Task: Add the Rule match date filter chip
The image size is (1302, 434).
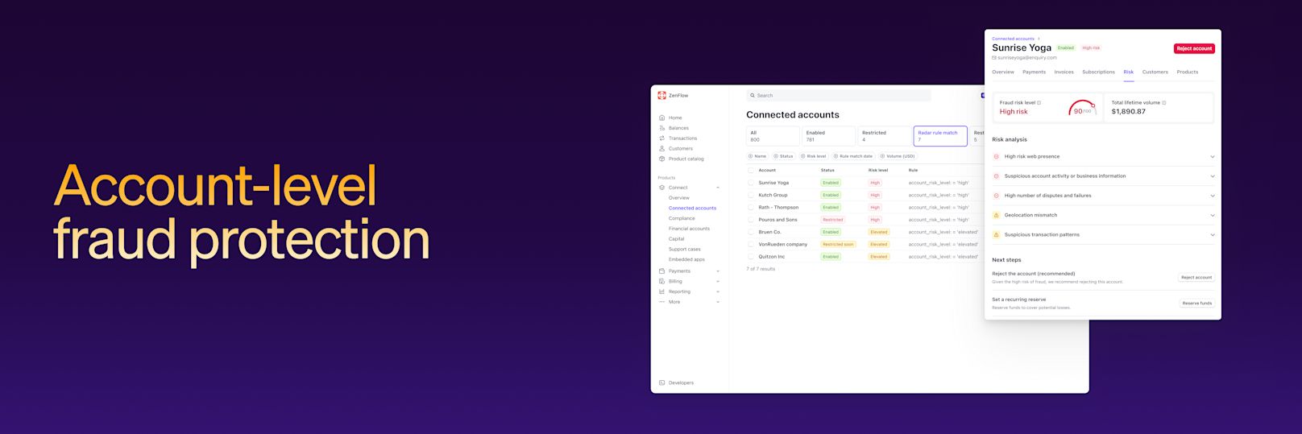Action: point(853,156)
